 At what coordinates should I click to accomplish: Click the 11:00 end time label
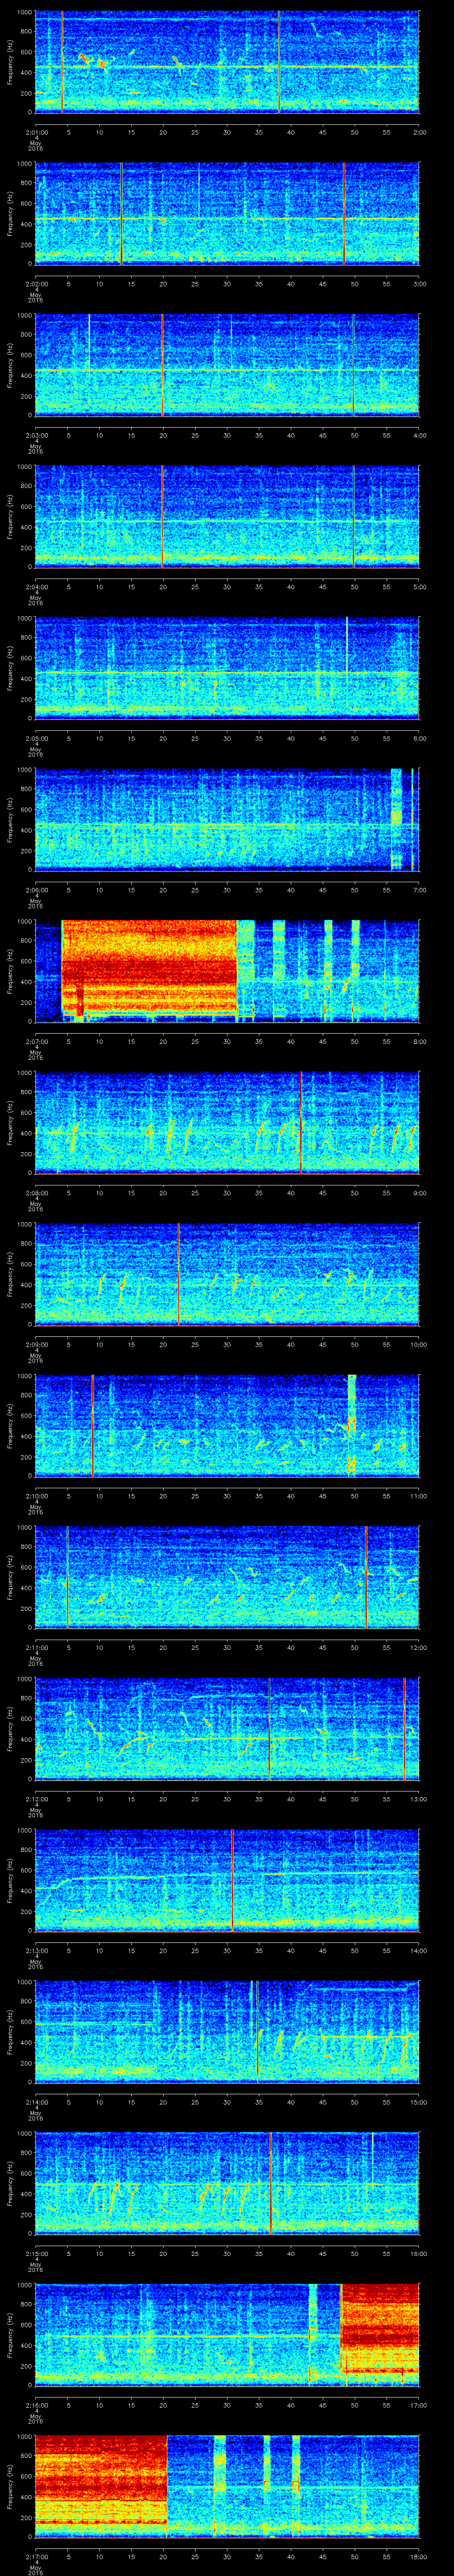pos(418,1495)
